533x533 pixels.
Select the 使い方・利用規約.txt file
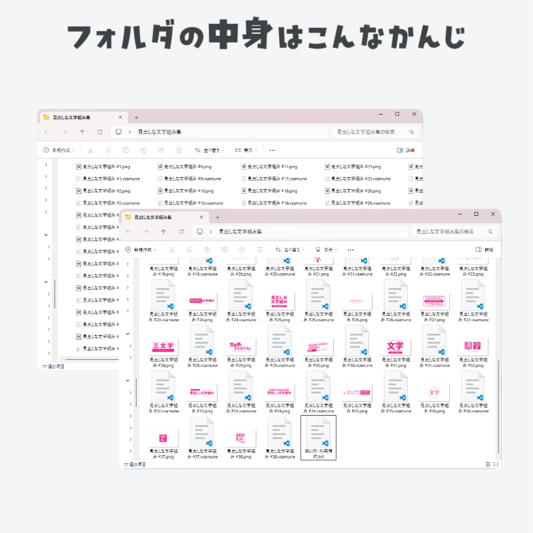318,436
